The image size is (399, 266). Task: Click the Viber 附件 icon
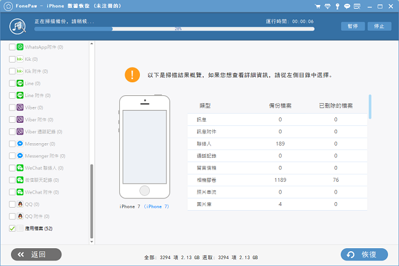(x=20, y=119)
